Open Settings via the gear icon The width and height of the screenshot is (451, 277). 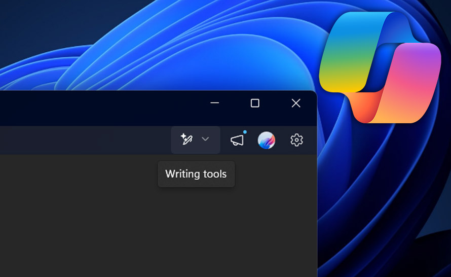coord(296,140)
